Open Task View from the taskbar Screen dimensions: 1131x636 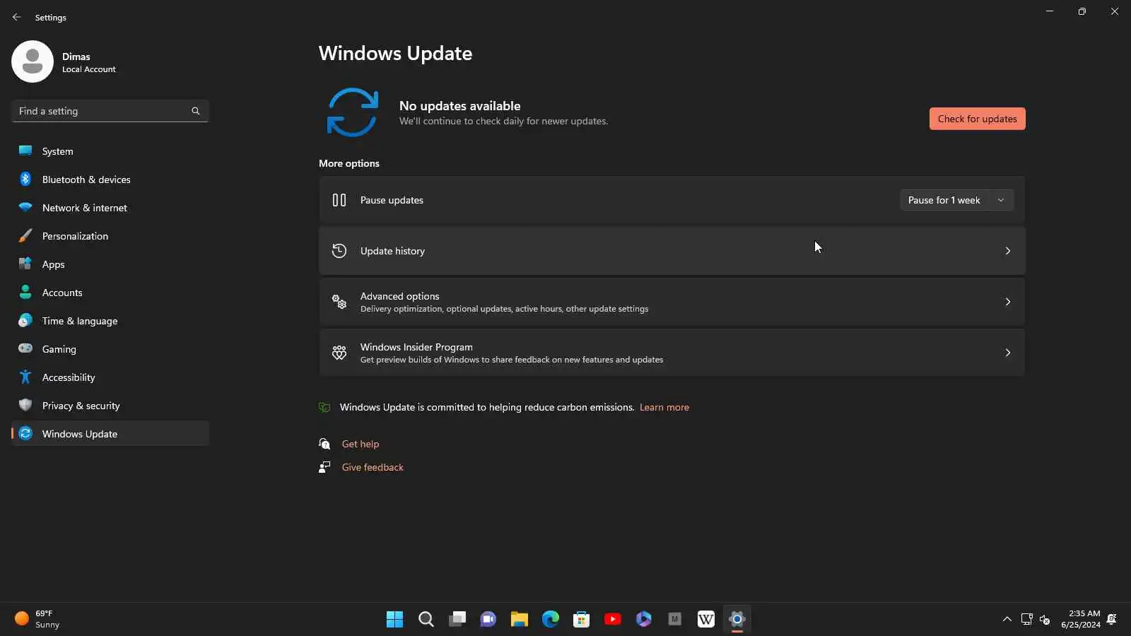click(457, 619)
